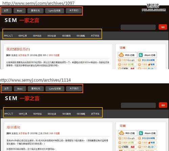
Task: Click author name 国平 in the 培训通知 post byline
Action: pos(9,133)
